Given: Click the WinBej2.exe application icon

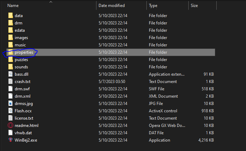Looking at the screenshot, I should 10,140.
